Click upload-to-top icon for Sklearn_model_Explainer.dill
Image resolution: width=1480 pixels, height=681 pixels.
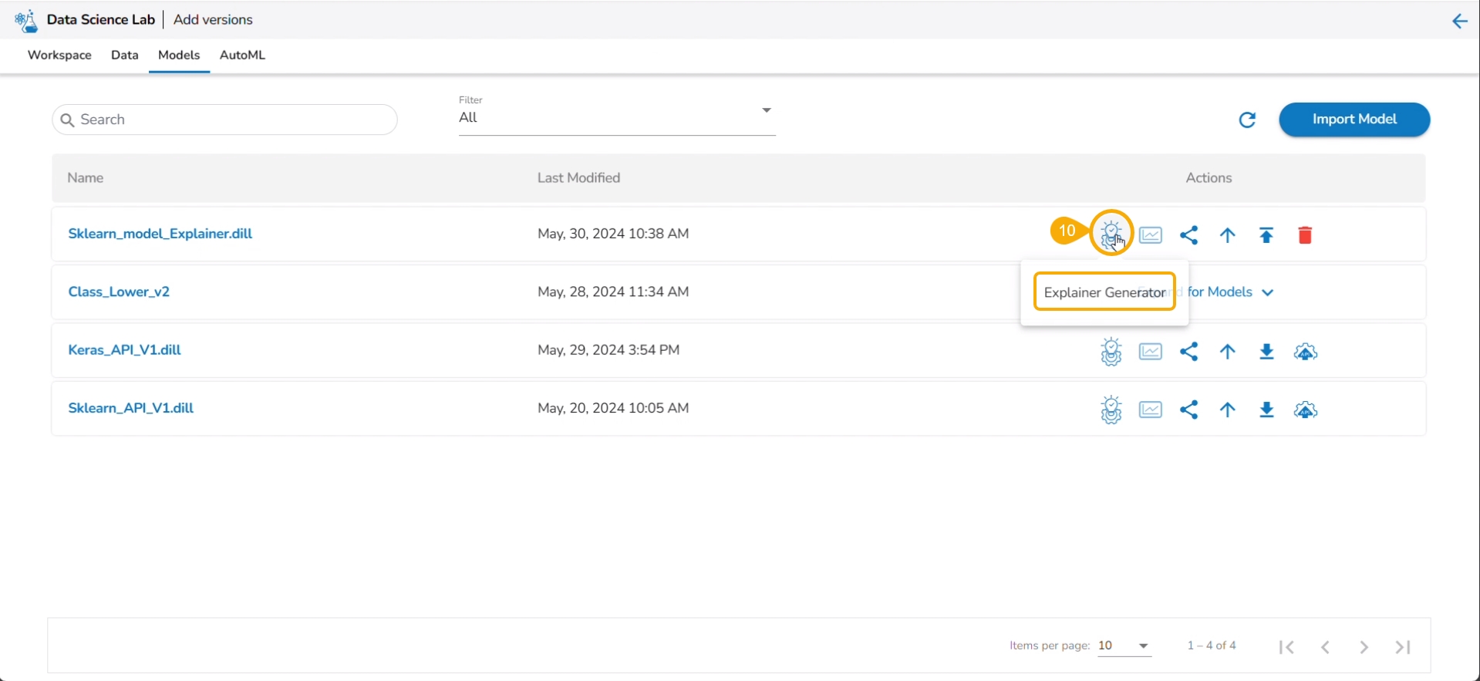(1266, 235)
